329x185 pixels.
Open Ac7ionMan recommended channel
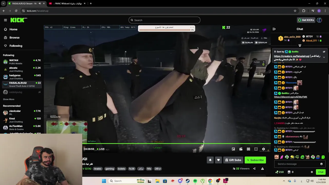(22, 127)
